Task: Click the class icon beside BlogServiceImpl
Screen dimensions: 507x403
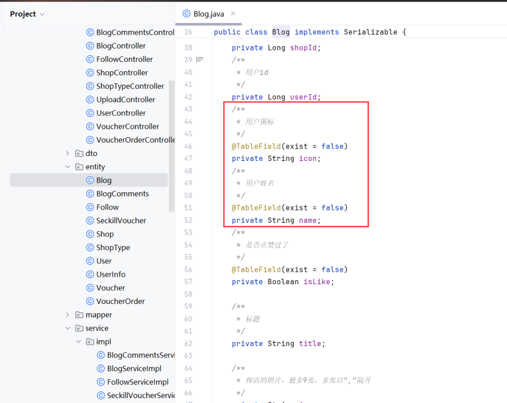Action: tap(101, 368)
